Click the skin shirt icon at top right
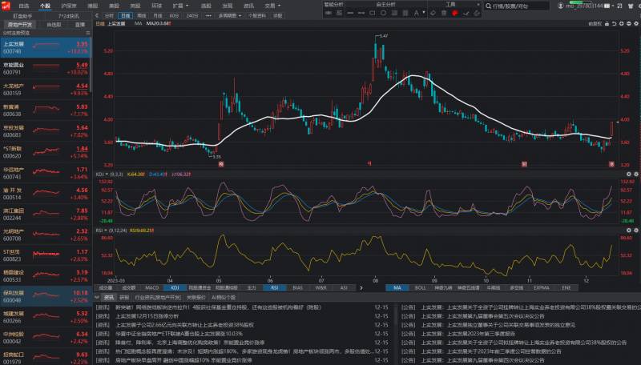 (631, 6)
